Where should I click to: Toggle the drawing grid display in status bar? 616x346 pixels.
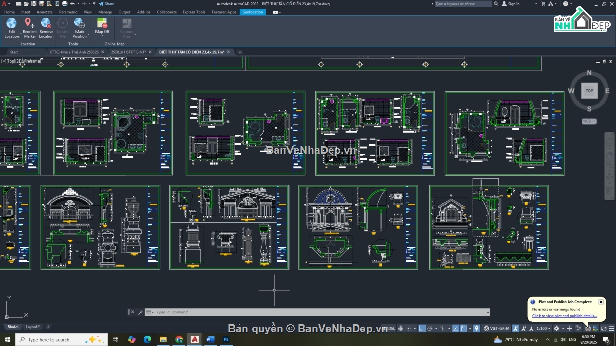(400, 328)
